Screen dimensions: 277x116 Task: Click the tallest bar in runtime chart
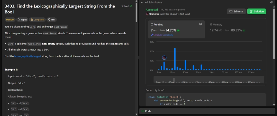tap(175, 59)
